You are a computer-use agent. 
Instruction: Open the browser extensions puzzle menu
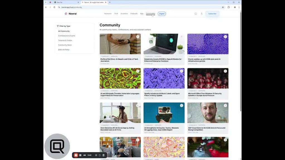pos(229,7)
